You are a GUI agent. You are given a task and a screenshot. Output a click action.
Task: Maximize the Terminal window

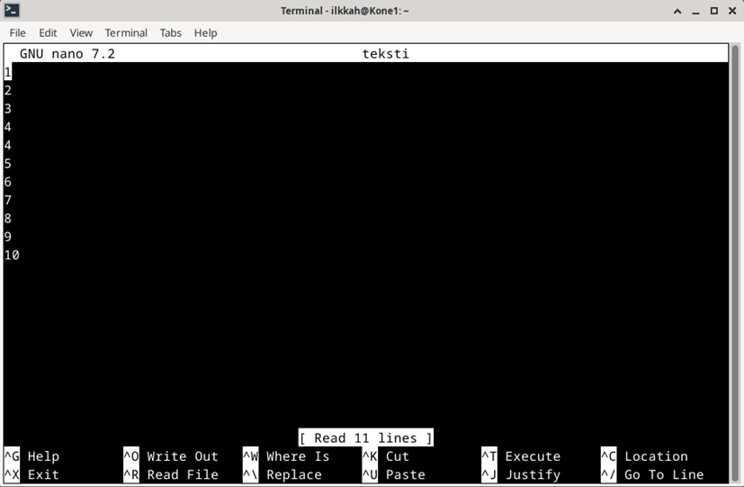click(x=714, y=11)
